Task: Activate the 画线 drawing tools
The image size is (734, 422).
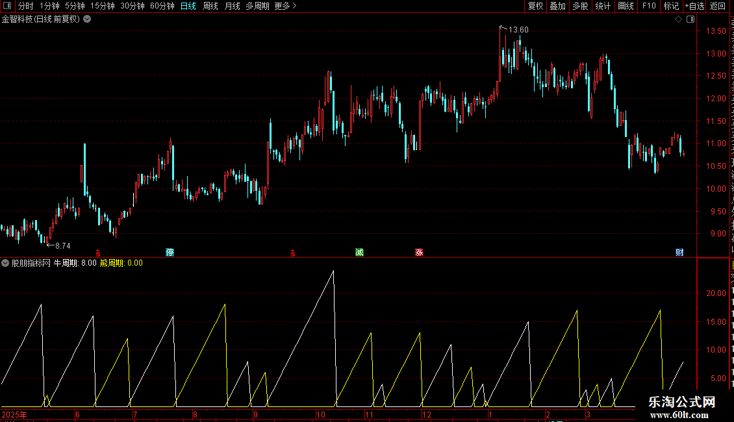Action: (626, 6)
